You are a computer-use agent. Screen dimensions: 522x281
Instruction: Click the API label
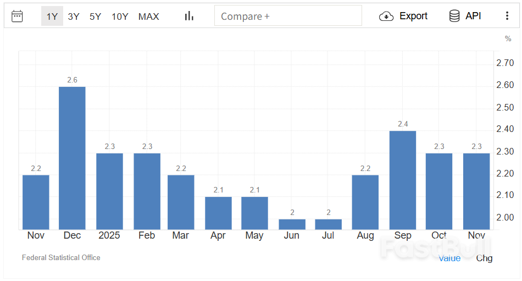[473, 16]
